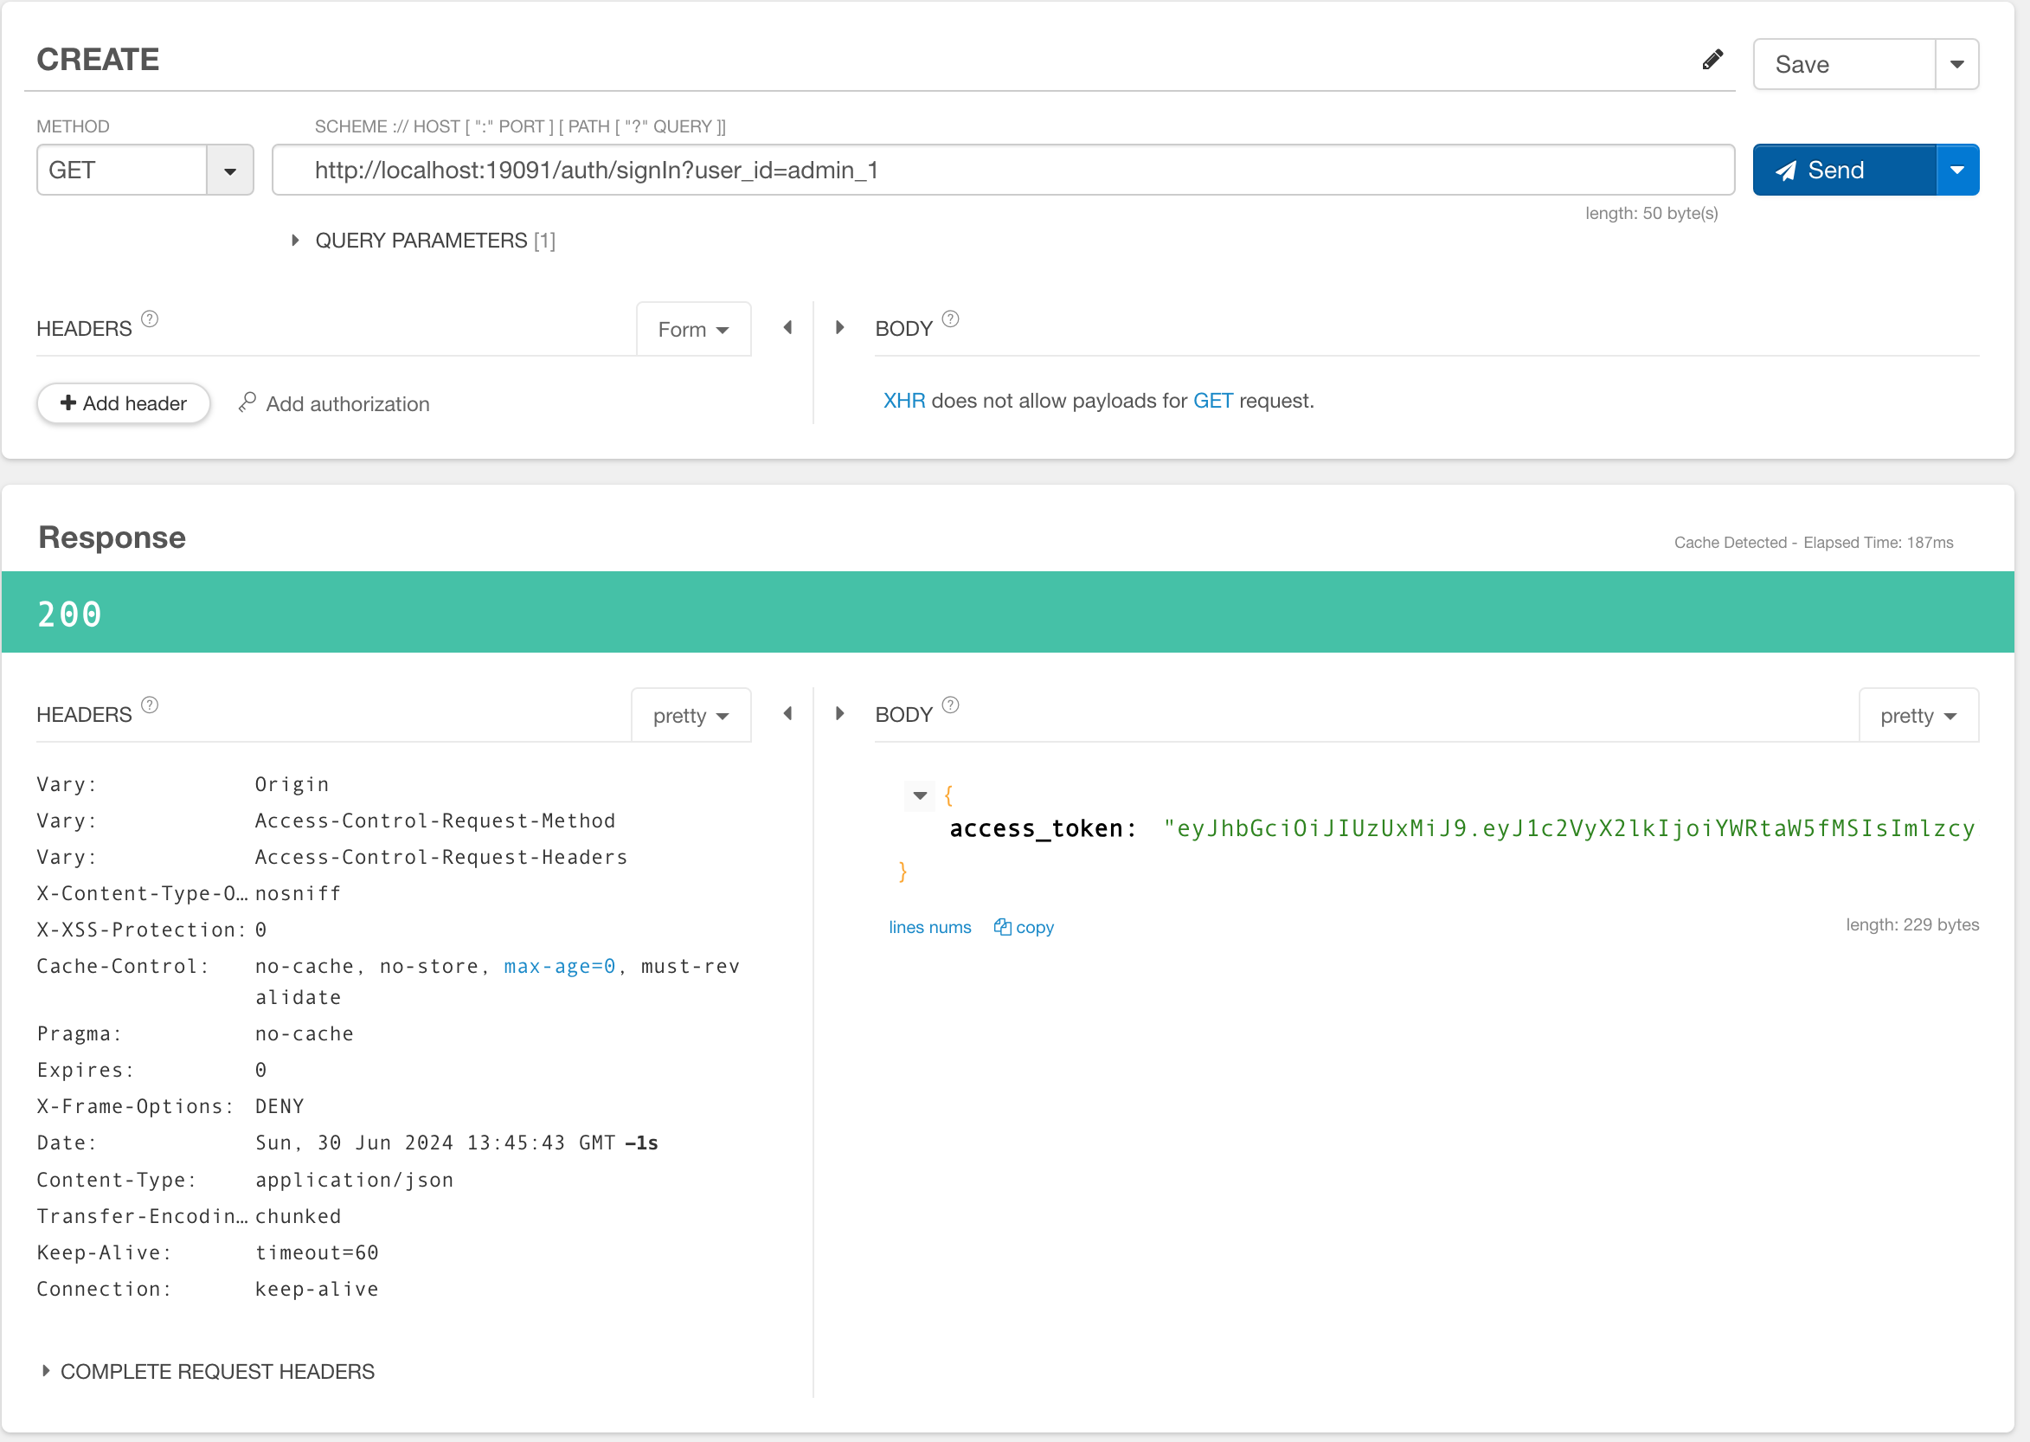Collapse request headers pane with left arrow
Viewport: 2030px width, 1442px height.
pyautogui.click(x=787, y=328)
